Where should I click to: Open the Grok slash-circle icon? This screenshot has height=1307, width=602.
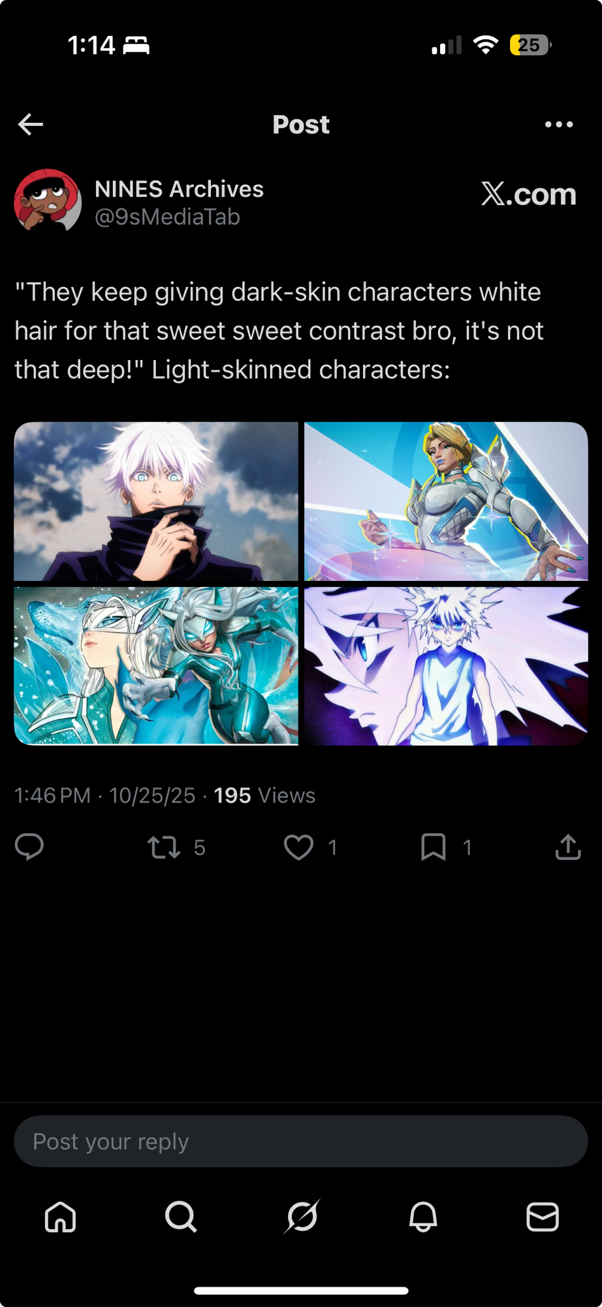pos(302,1216)
